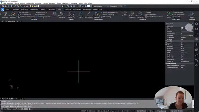Open the Ein Bild einer TIN zuweisen dropdown
199x112 pixels.
pyautogui.click(x=35, y=17)
